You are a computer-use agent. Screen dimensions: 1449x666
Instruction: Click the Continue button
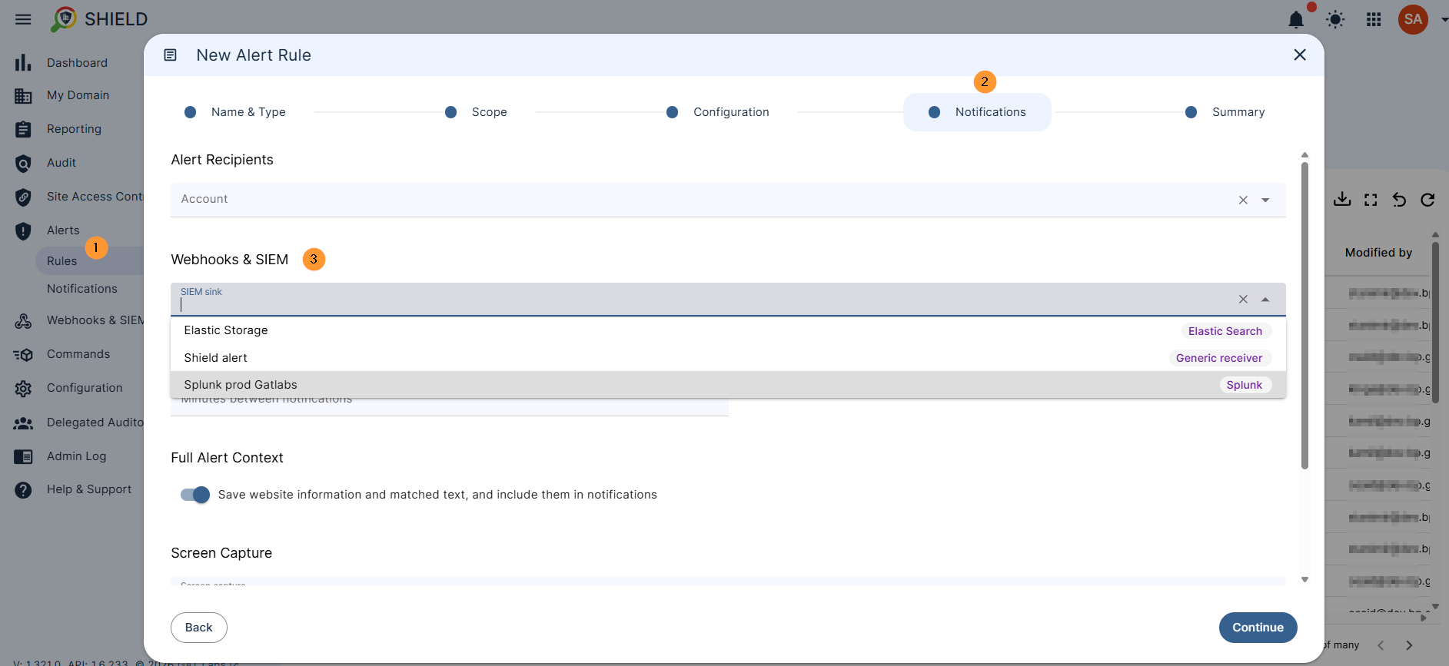(x=1258, y=628)
